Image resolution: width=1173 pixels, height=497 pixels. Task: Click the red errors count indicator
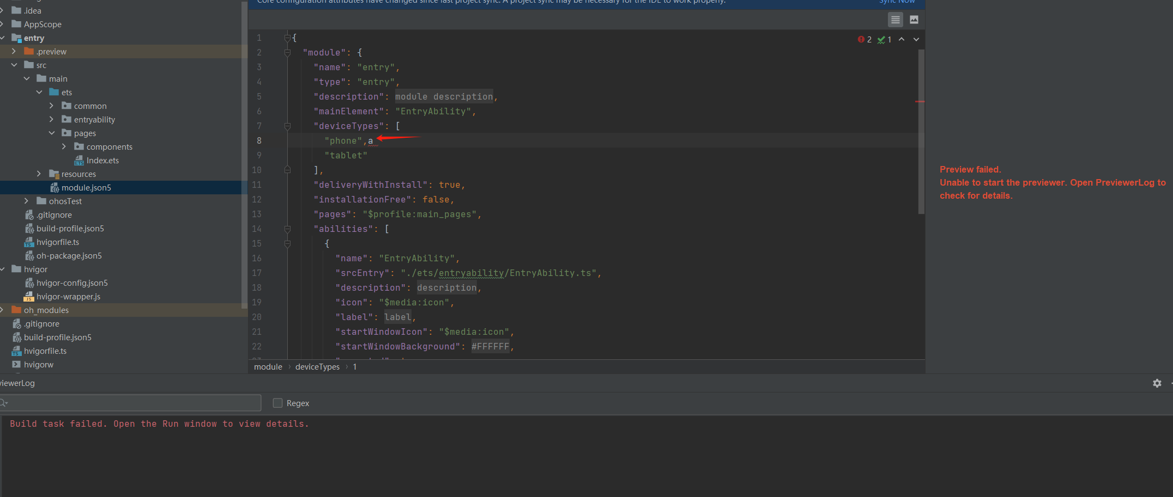(x=864, y=39)
